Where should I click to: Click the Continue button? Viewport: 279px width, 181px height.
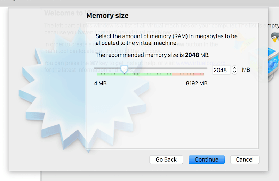click(207, 159)
